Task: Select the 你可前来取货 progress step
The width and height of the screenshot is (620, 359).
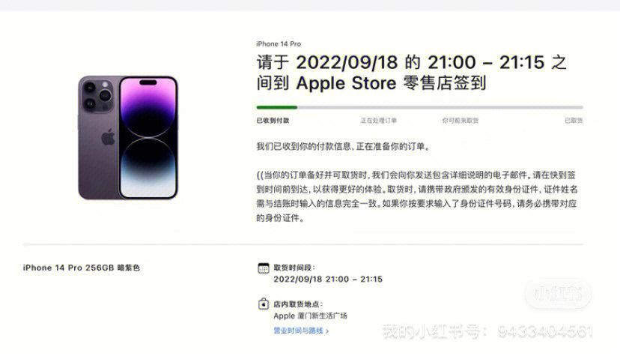Action: click(x=461, y=121)
